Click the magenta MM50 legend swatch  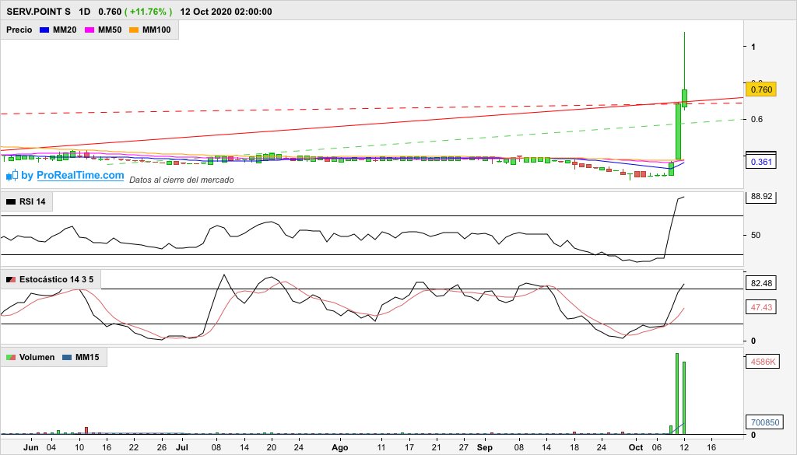90,30
